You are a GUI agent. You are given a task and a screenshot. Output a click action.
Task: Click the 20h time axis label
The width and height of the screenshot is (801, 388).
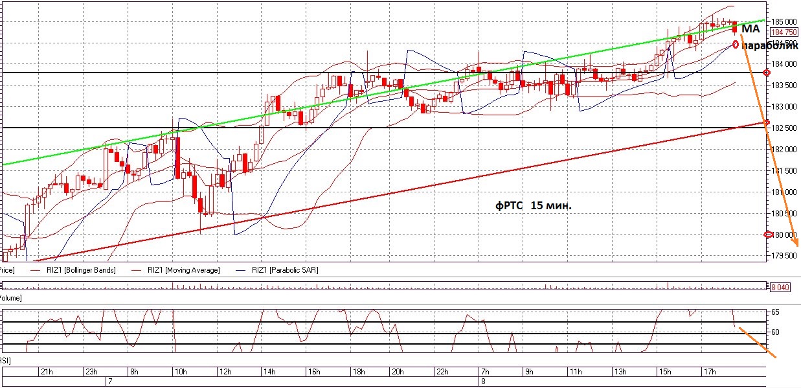(399, 372)
